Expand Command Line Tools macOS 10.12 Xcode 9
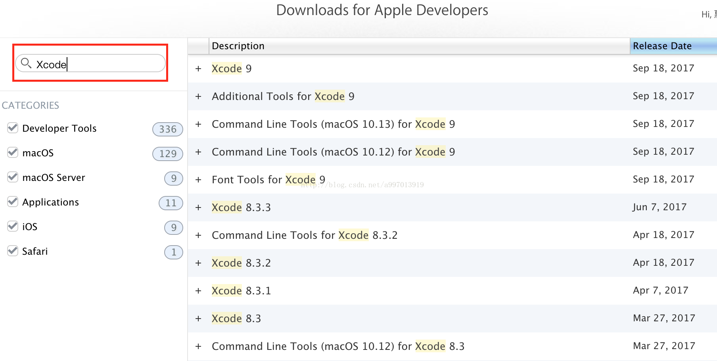Image resolution: width=717 pixels, height=361 pixels. [198, 152]
